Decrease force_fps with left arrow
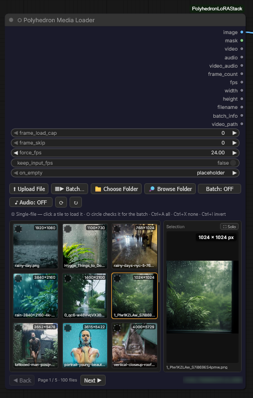 (x=15, y=153)
